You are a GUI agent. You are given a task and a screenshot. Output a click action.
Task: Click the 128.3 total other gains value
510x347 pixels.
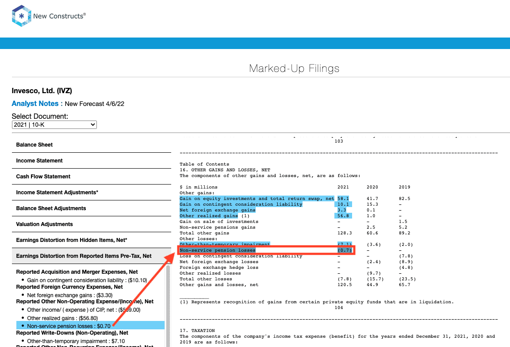pos(345,233)
